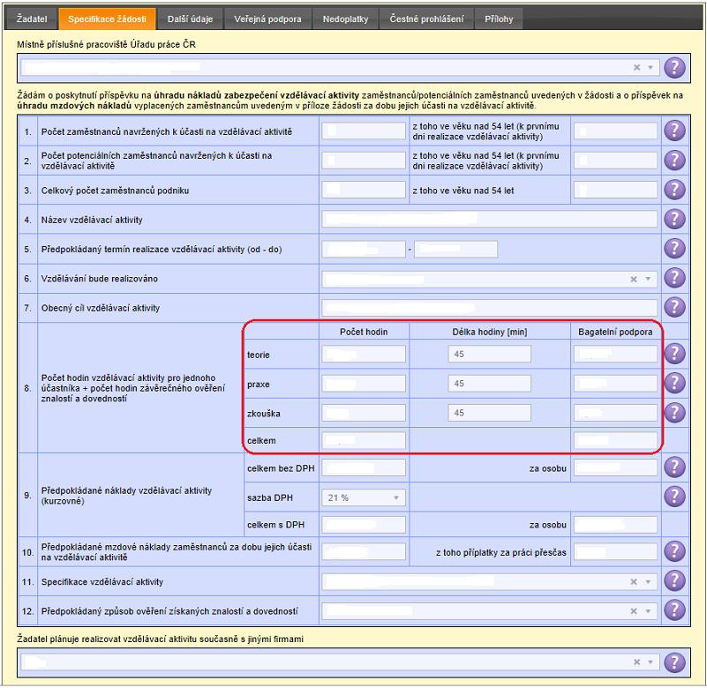
Task: Open help icon for Název vzdělávací aktivity
Action: [674, 220]
